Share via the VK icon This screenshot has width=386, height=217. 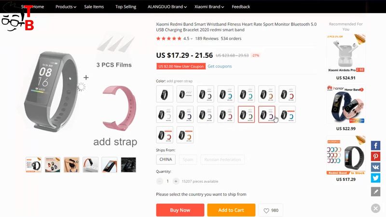[376, 167]
